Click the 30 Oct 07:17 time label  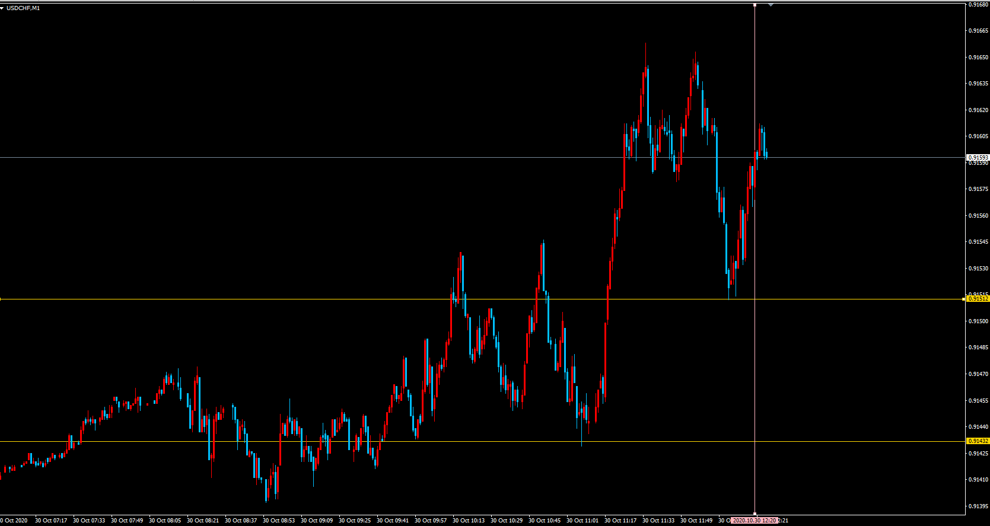51,521
